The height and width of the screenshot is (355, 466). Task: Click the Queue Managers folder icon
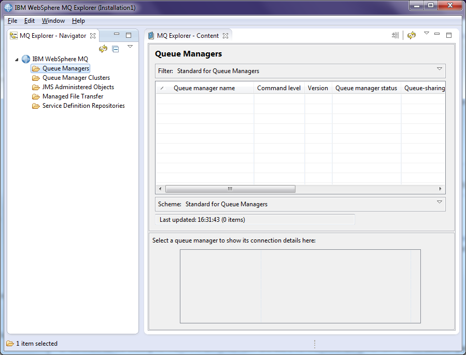coord(36,68)
